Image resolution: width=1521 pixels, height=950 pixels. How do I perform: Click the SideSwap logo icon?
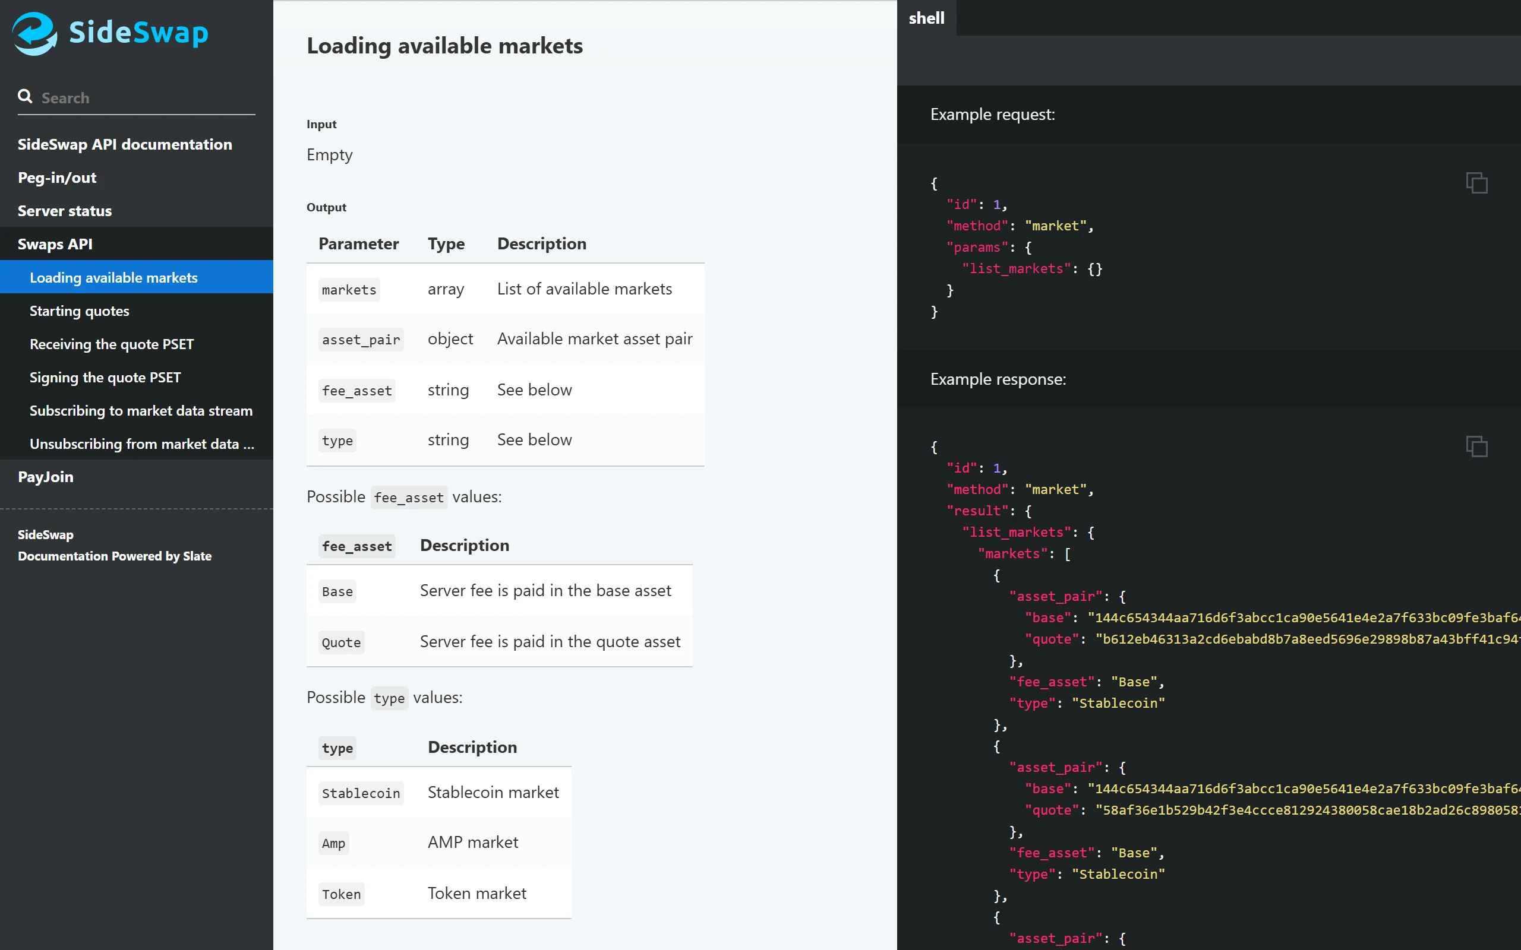coord(35,33)
